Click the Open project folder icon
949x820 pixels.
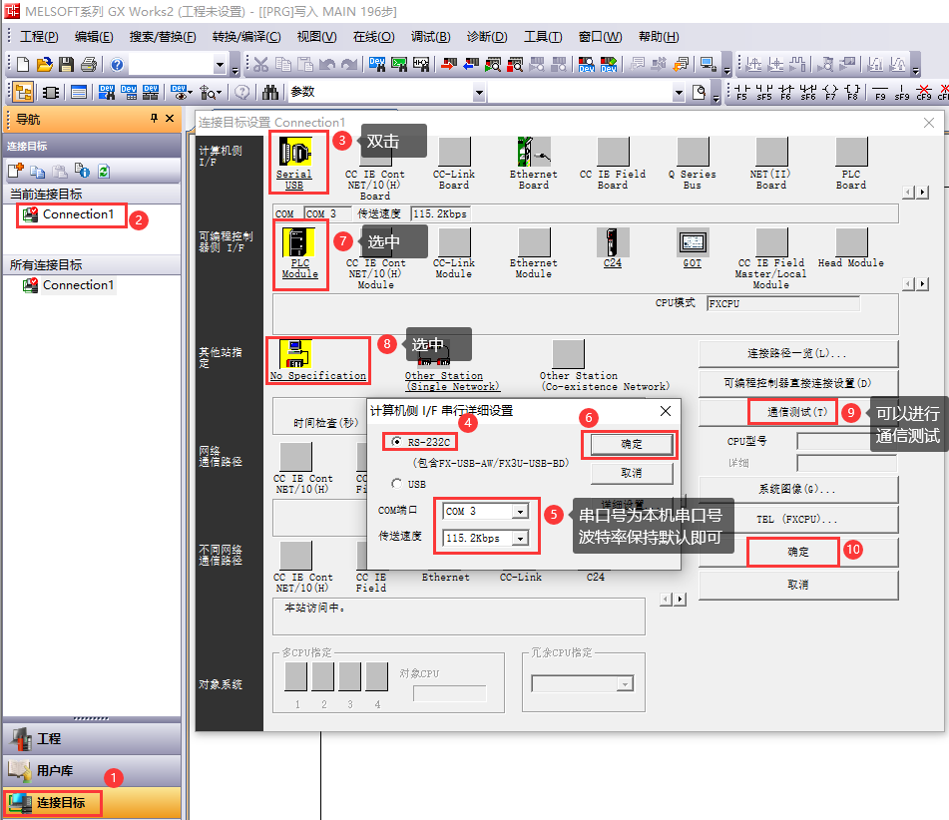point(44,64)
